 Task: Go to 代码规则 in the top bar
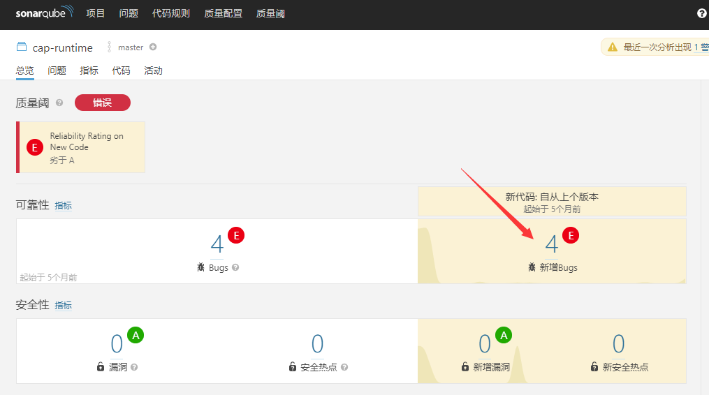tap(171, 14)
